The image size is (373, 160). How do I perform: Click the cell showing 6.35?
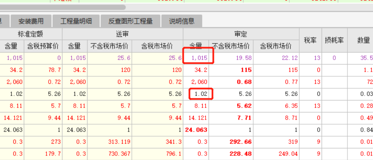276,106
